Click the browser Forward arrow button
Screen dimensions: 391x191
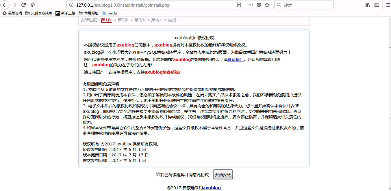pos(14,5)
